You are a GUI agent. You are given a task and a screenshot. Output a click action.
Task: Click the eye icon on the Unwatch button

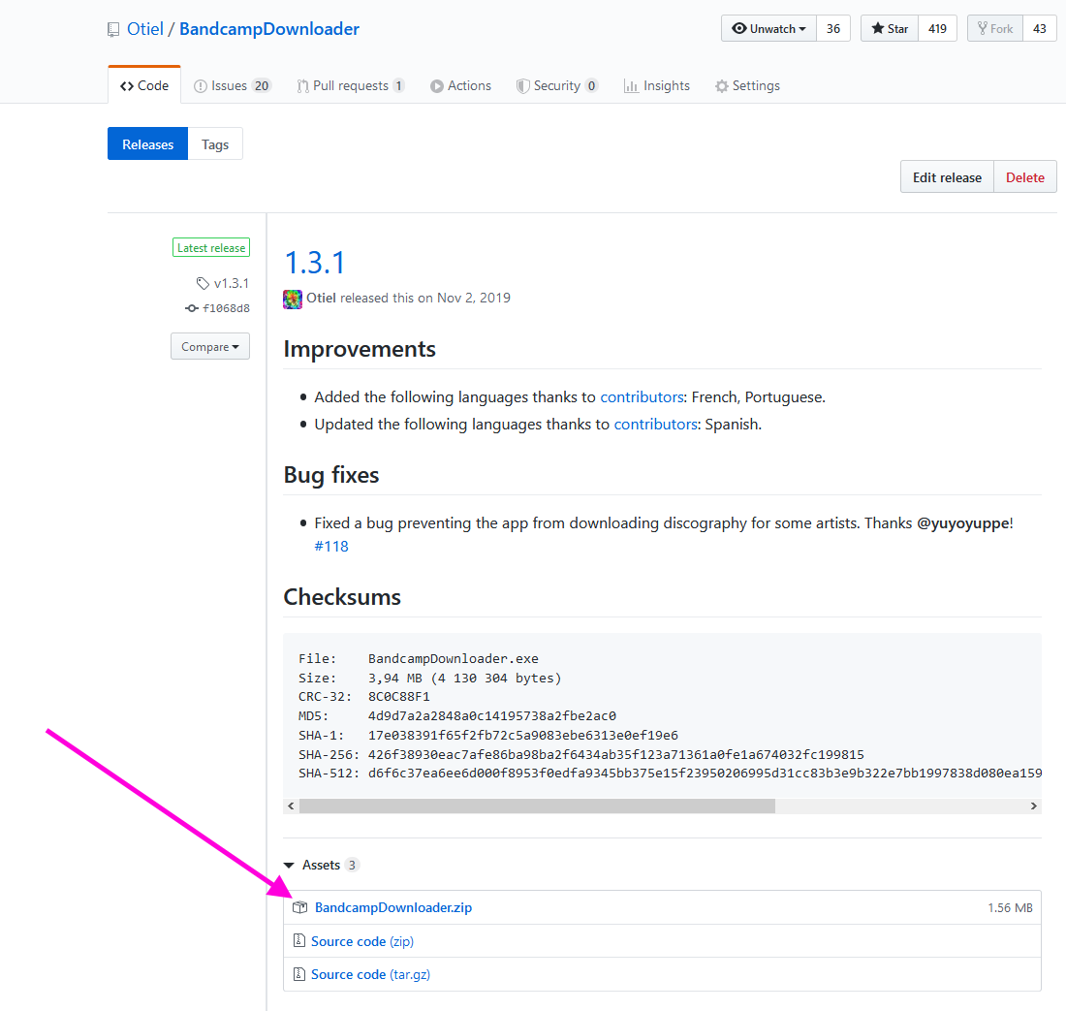pos(739,28)
